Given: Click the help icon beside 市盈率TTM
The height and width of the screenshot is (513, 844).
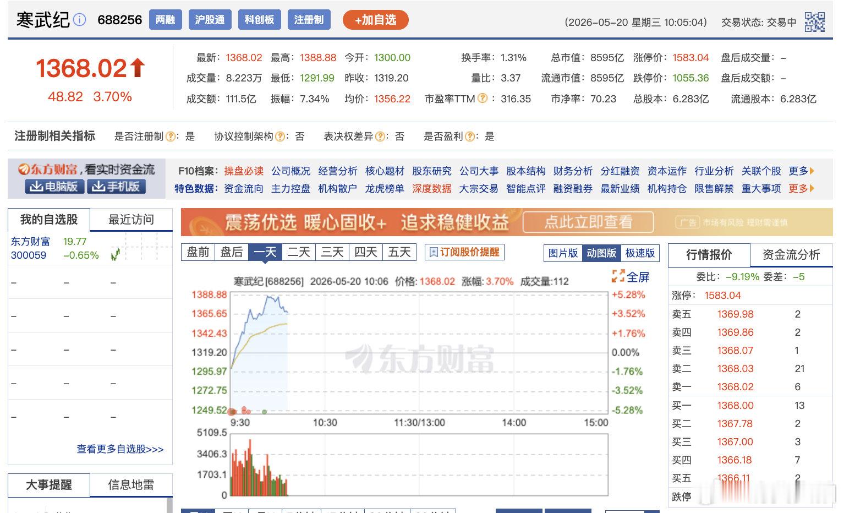Looking at the screenshot, I should pos(483,99).
